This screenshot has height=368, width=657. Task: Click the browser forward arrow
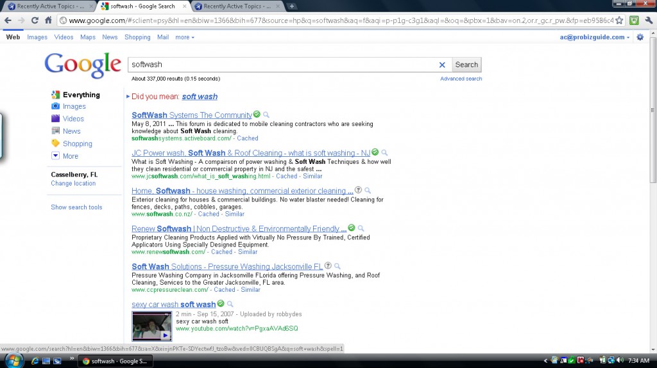21,20
